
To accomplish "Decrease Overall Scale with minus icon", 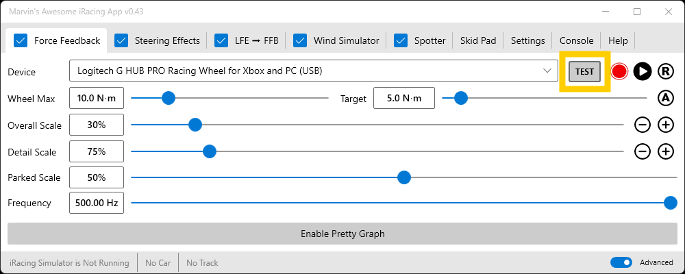I will 643,125.
